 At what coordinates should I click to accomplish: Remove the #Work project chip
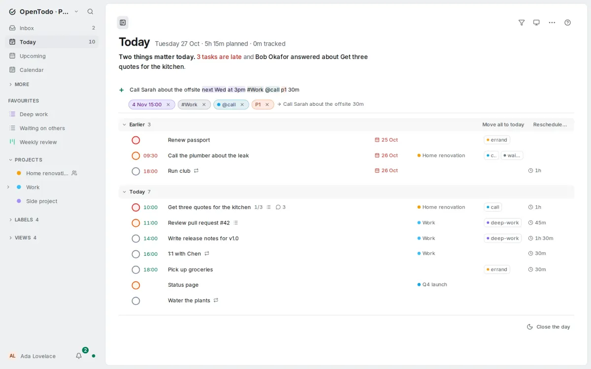click(x=204, y=104)
